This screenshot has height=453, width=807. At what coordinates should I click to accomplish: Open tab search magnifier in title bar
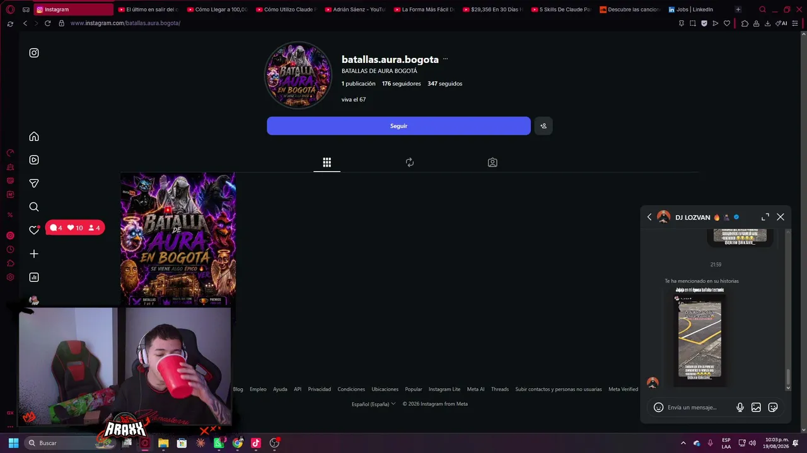(762, 9)
